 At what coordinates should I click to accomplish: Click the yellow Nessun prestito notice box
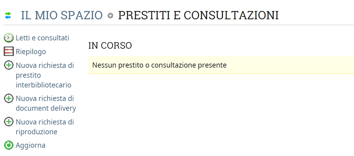pyautogui.click(x=221, y=65)
